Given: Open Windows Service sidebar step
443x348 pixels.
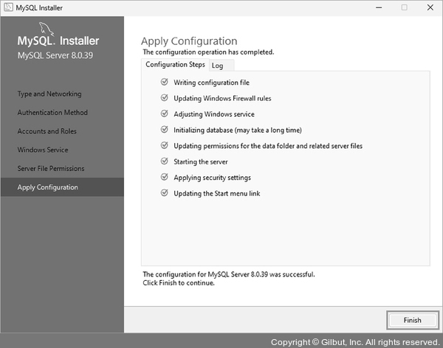Looking at the screenshot, I should [x=43, y=150].
